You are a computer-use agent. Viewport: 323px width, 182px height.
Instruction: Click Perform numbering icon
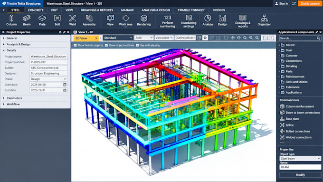coord(168,21)
